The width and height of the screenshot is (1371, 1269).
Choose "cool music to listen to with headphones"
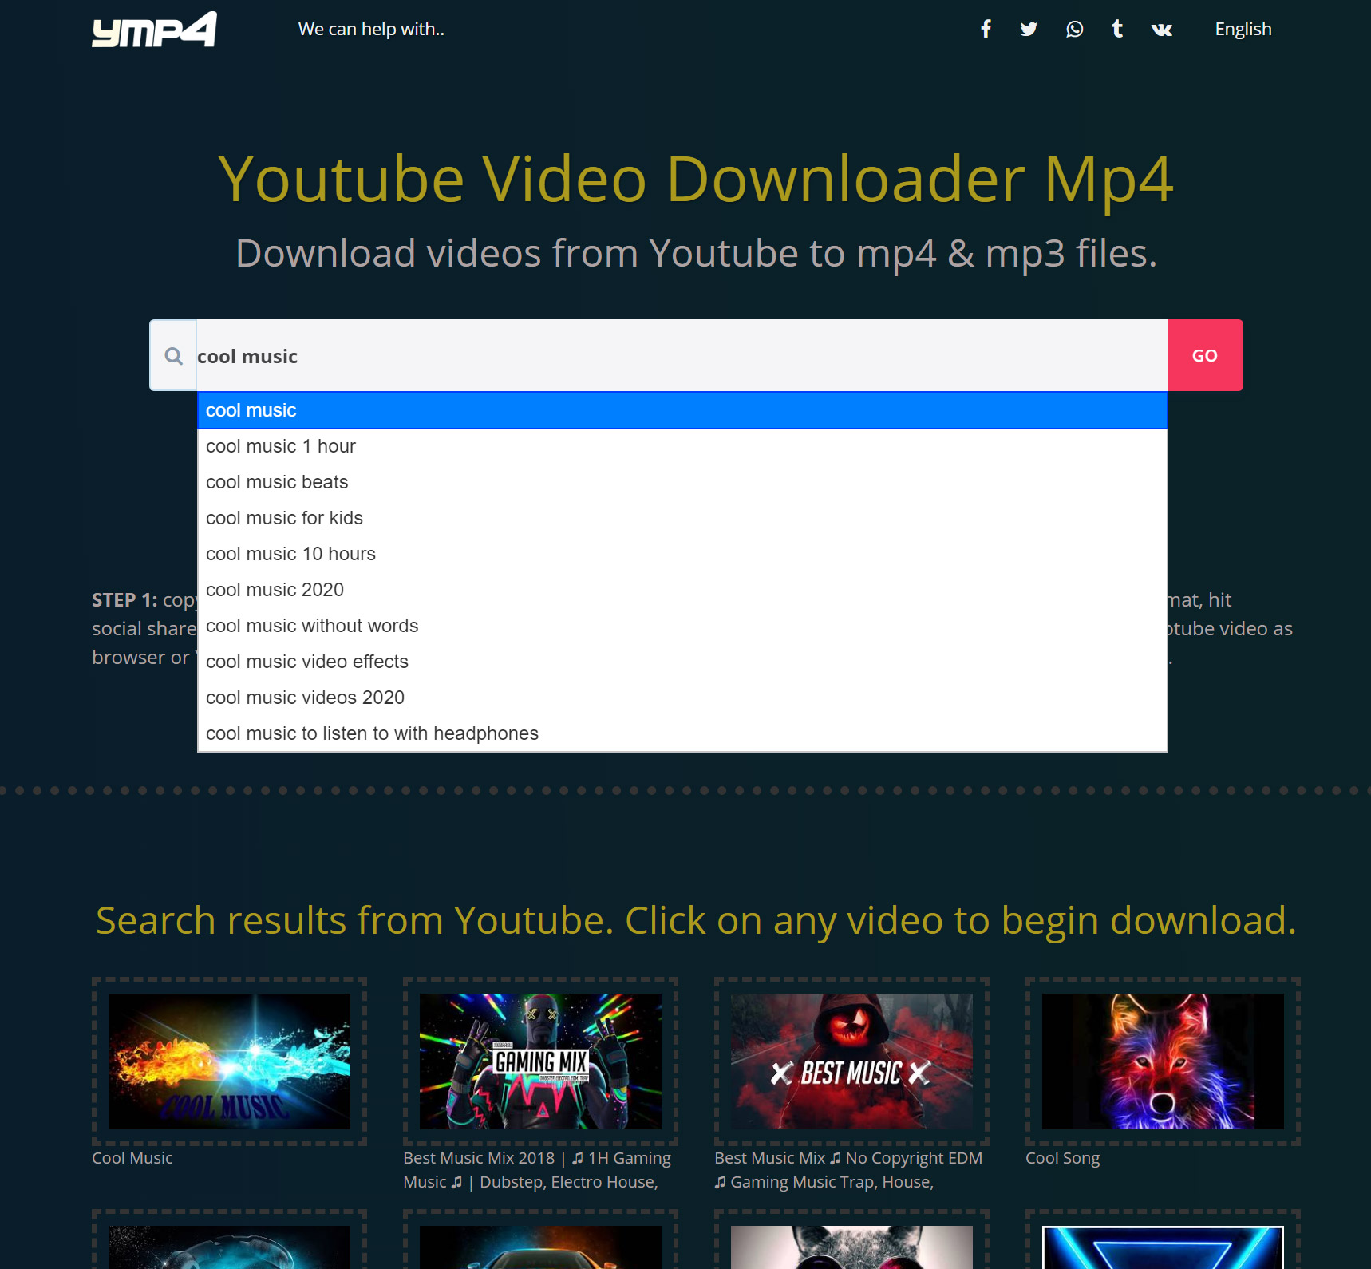point(372,733)
